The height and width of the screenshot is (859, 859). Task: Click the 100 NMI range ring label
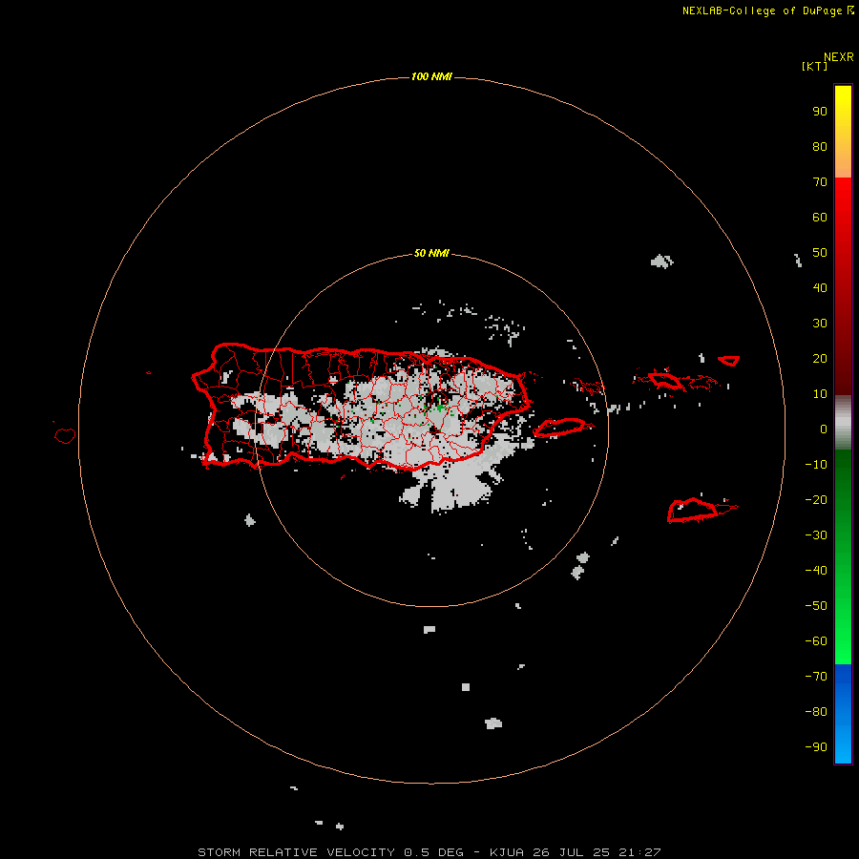click(431, 76)
